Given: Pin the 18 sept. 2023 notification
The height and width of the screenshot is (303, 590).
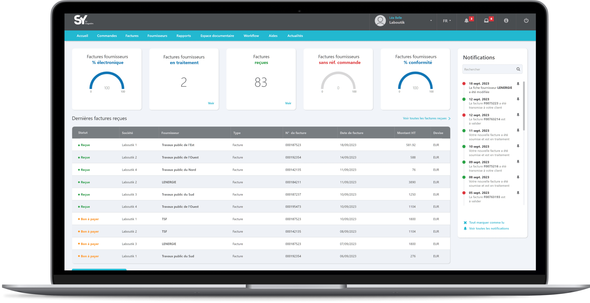Looking at the screenshot, I should 518,84.
